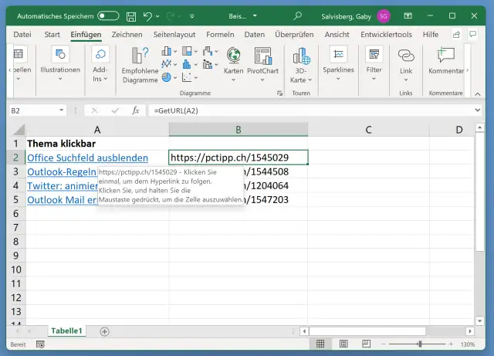Follow the Office Suchfeld ausblenden hyperlink
Screen dimensions: 494x356
click(87, 158)
